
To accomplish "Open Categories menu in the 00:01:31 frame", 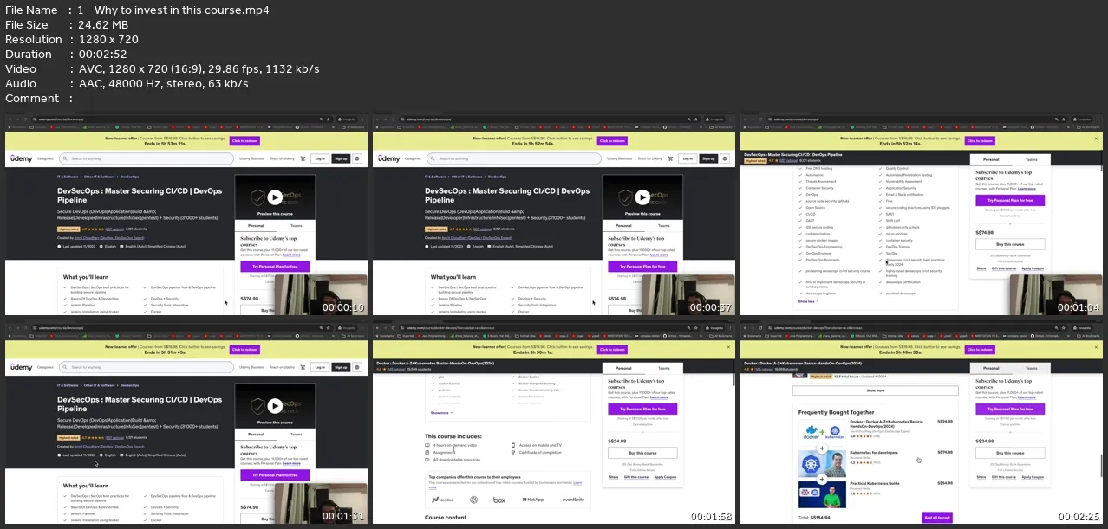I will 46,367.
